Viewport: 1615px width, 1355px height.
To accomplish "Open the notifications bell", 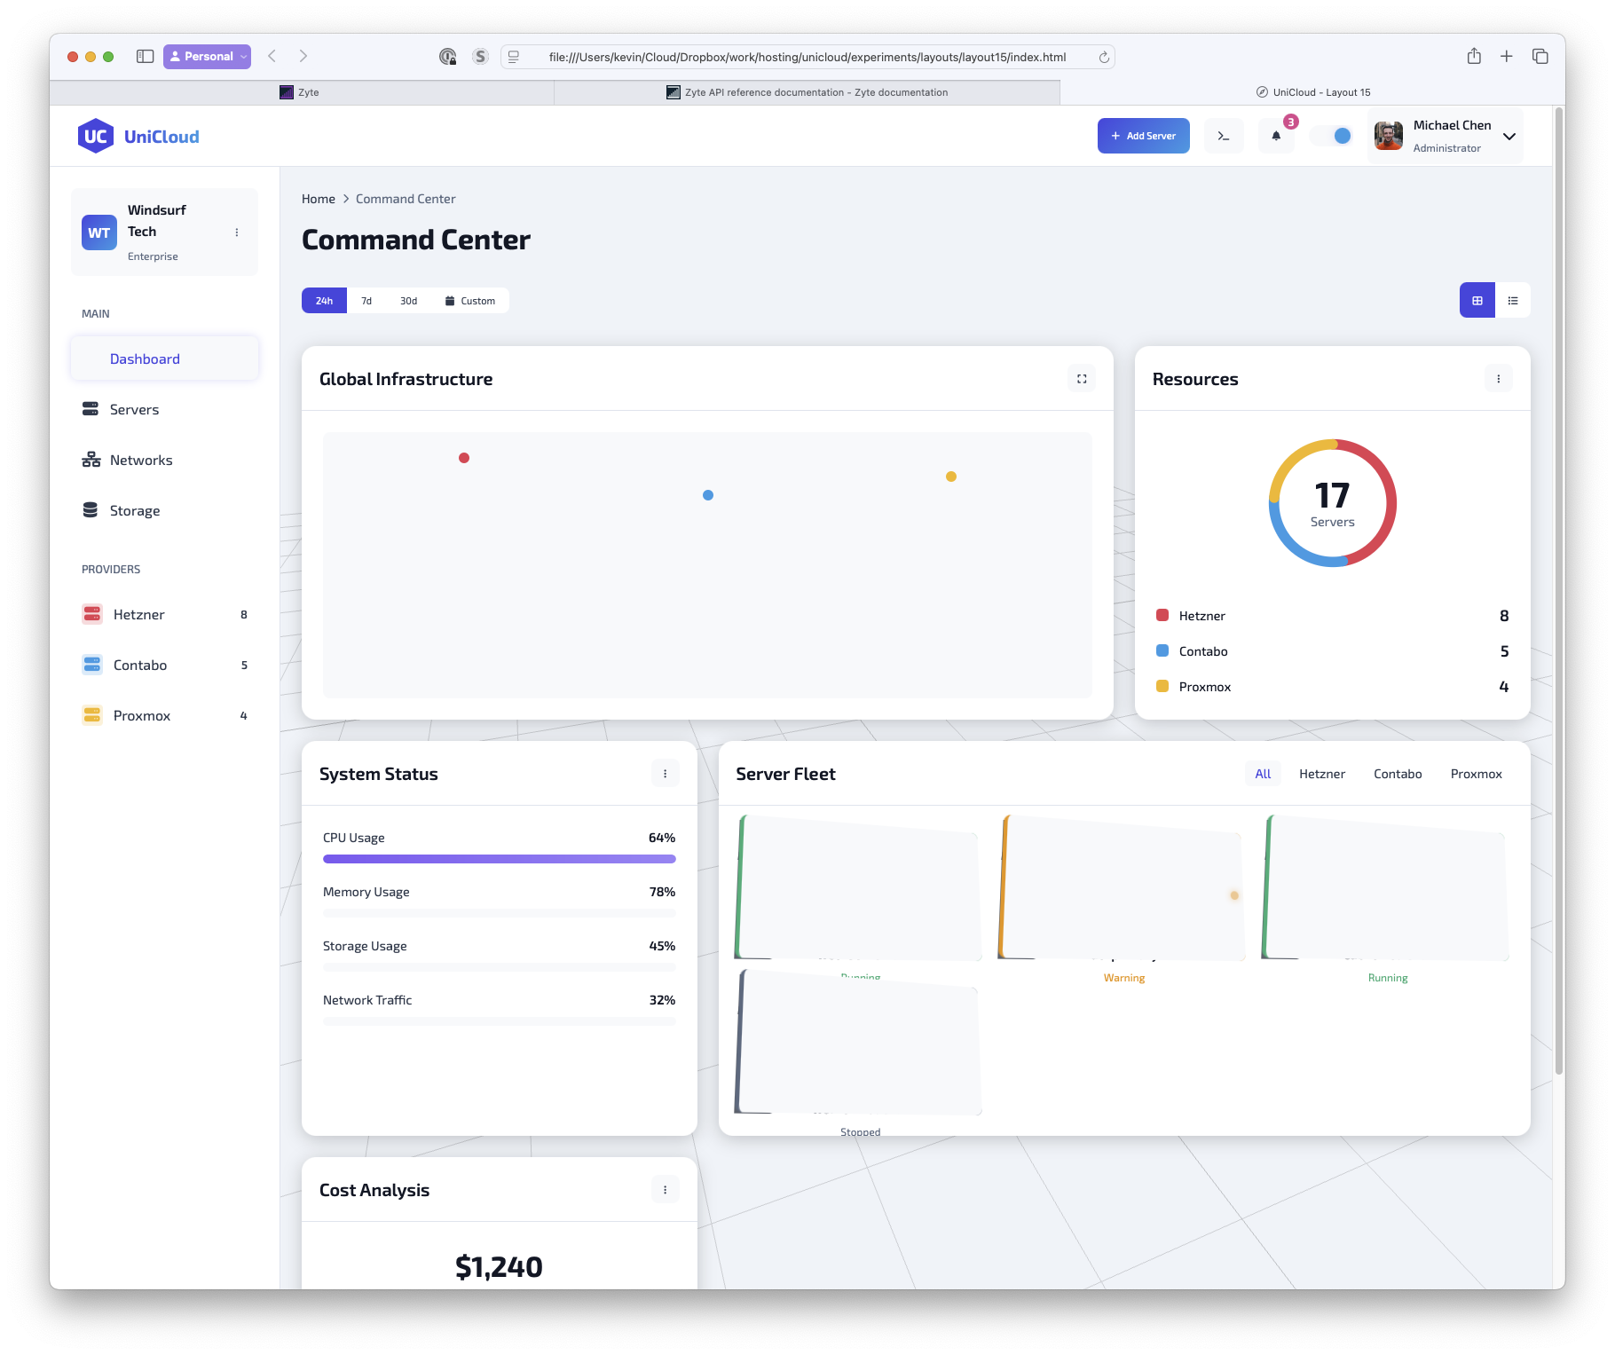I will [x=1276, y=136].
